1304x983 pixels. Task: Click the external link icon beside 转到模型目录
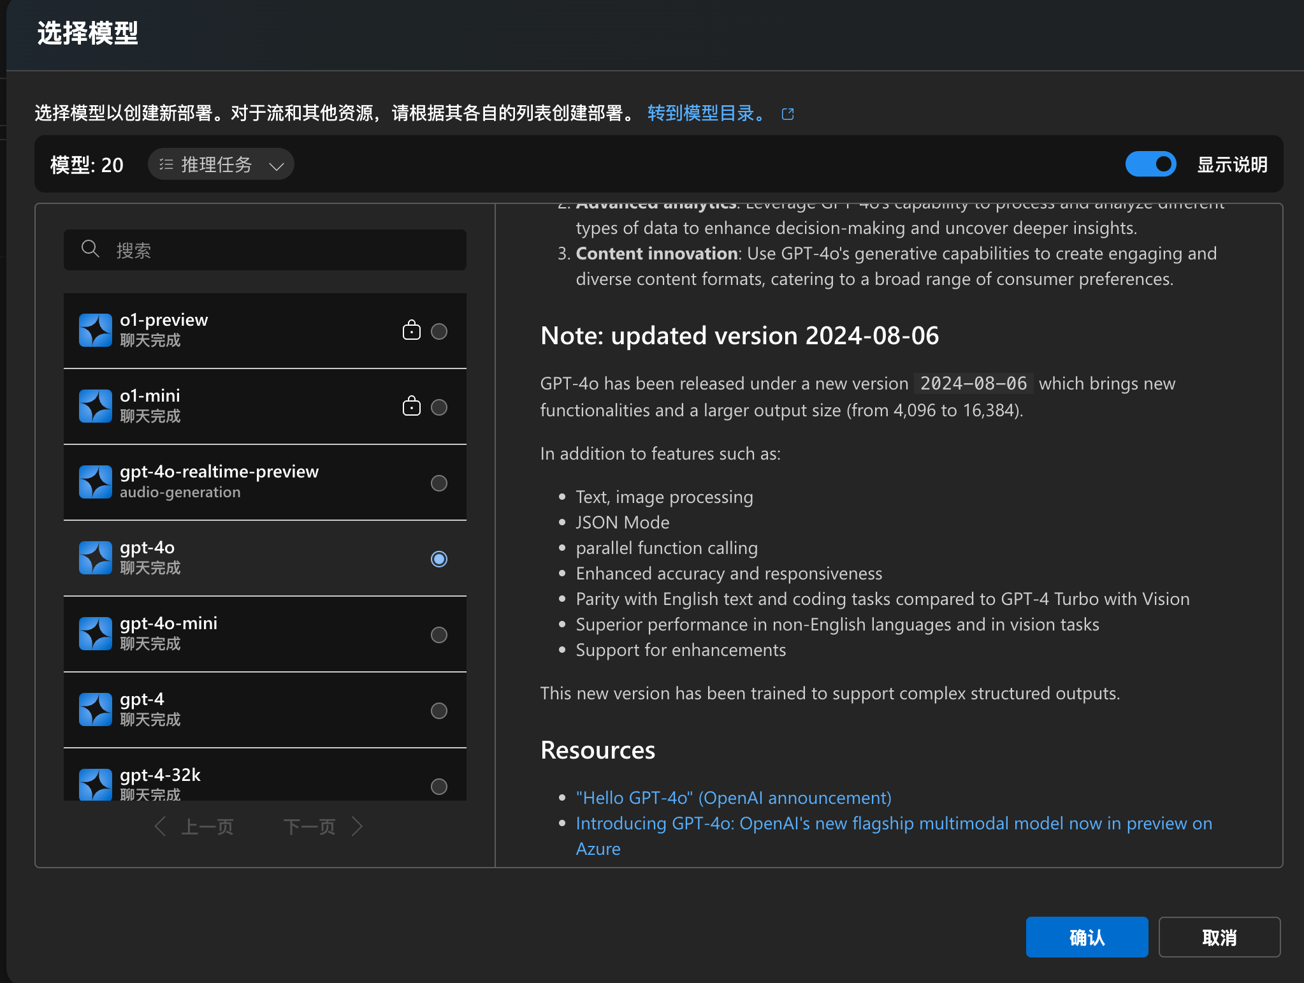(788, 114)
